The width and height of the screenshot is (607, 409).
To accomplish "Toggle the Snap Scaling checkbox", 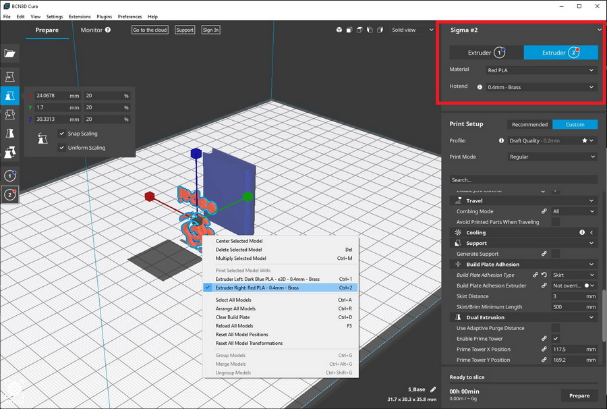I will pos(62,134).
